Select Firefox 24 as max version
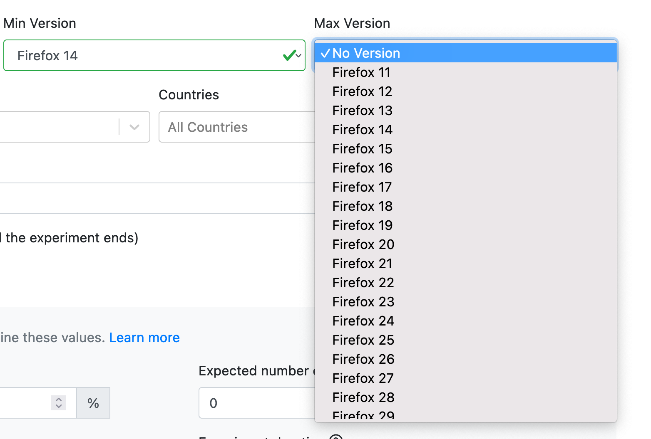Viewport: 651px width, 439px height. pyautogui.click(x=465, y=321)
